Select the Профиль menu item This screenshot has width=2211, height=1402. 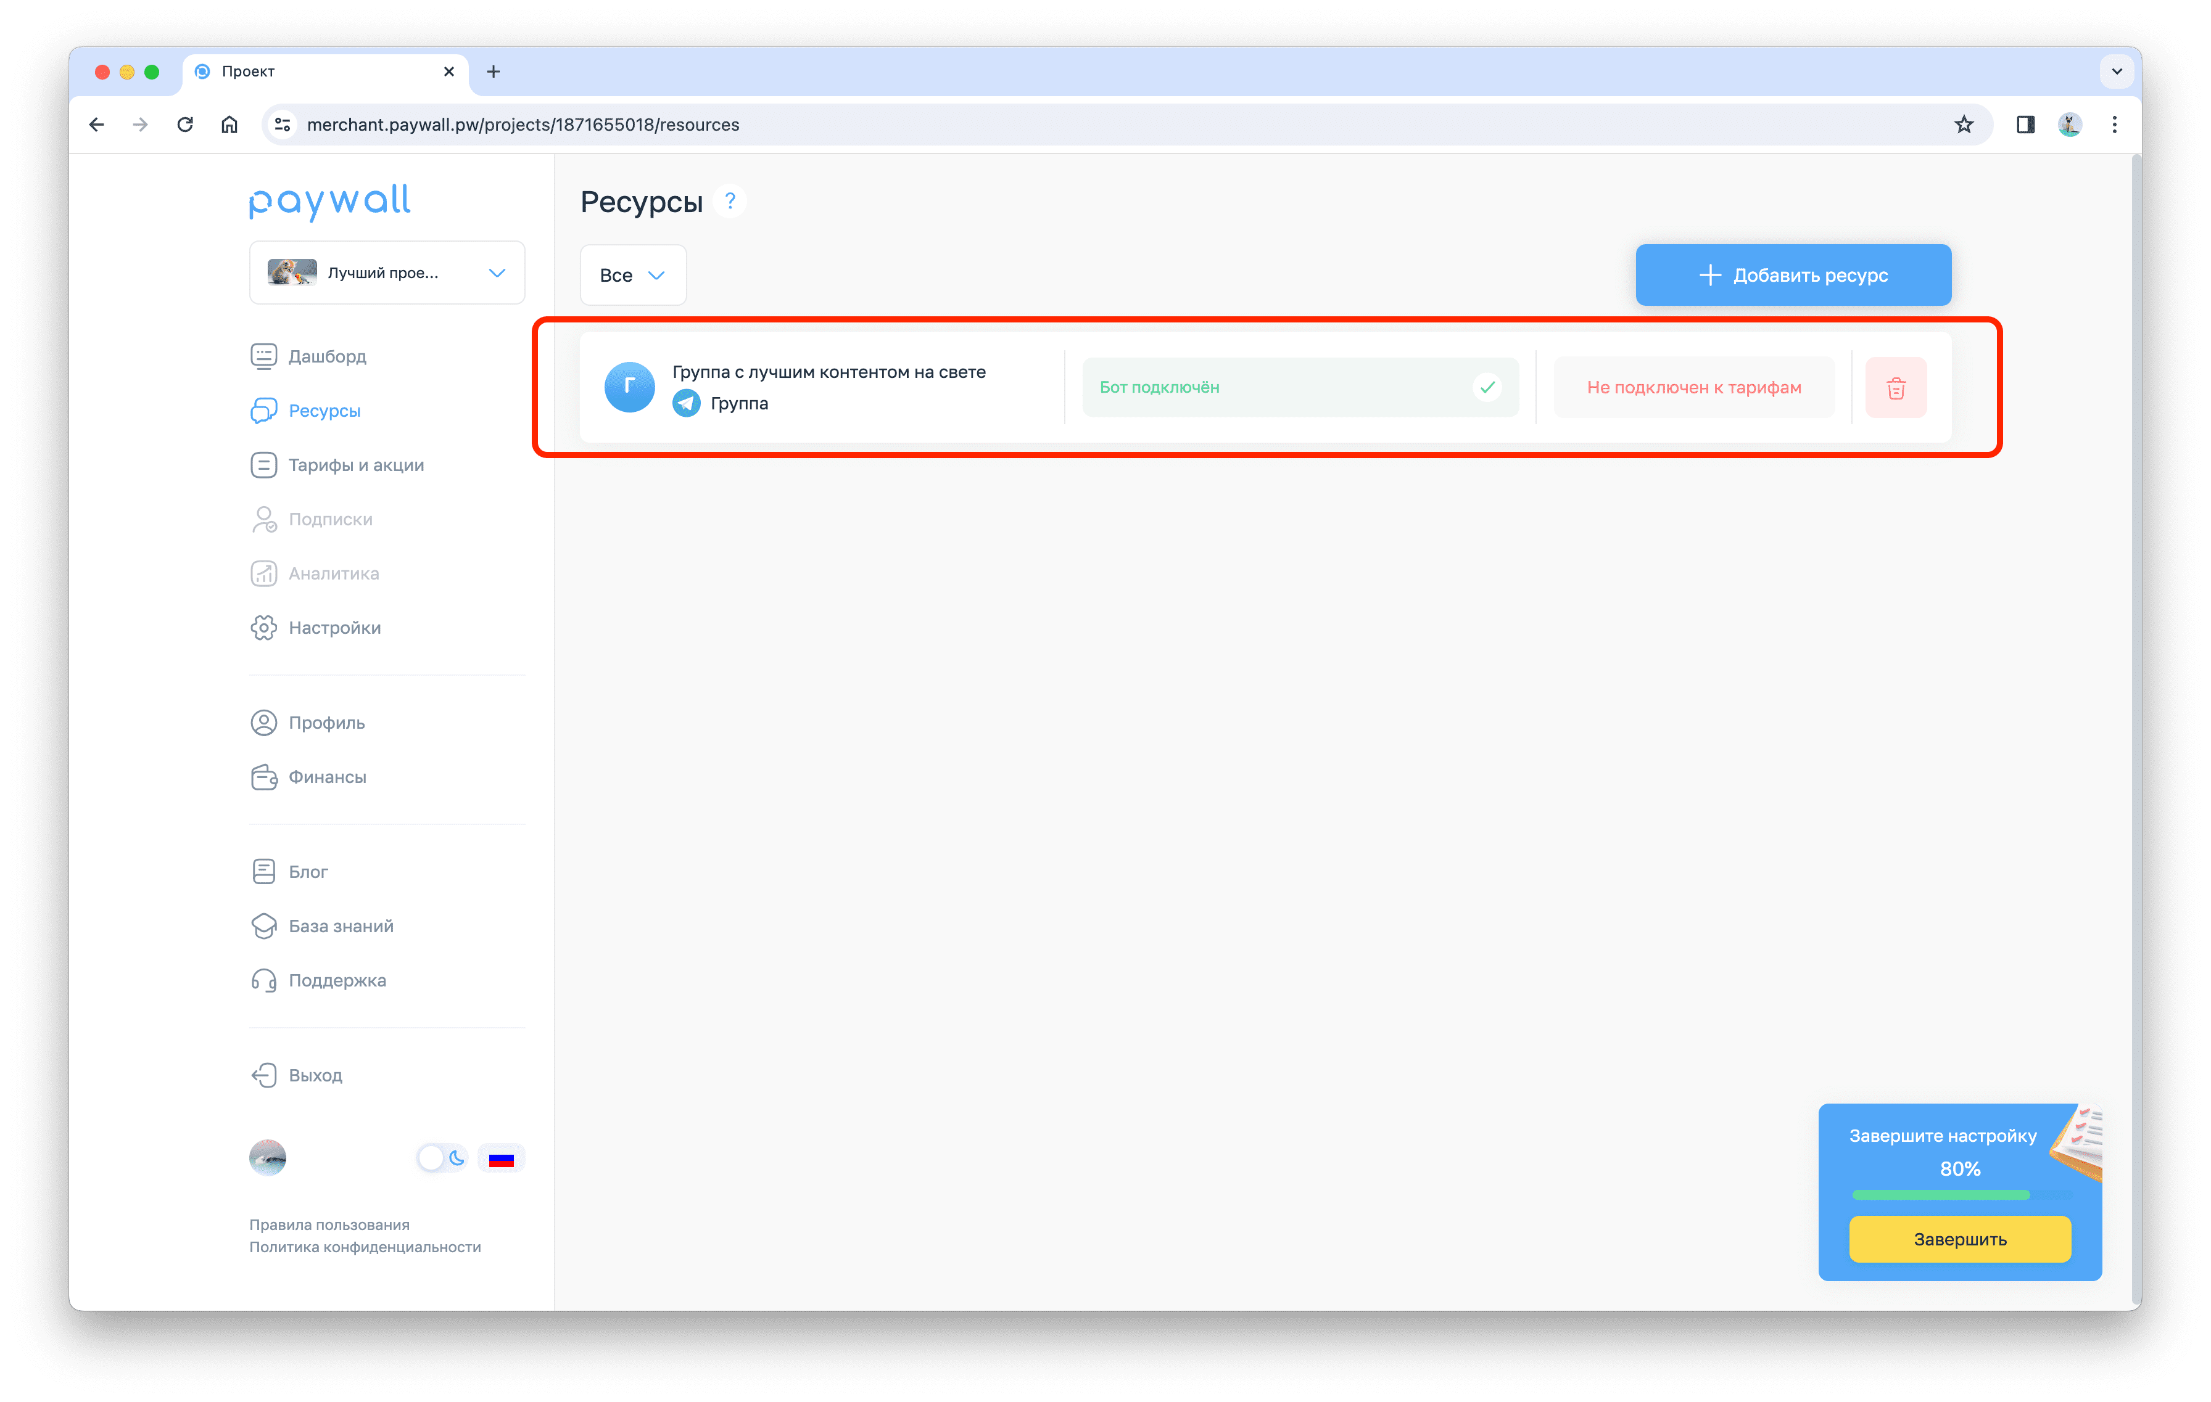[326, 723]
